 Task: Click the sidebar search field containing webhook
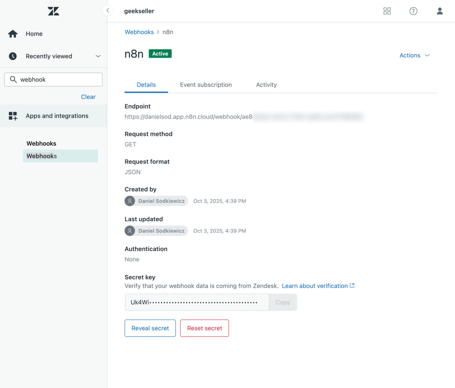click(58, 79)
